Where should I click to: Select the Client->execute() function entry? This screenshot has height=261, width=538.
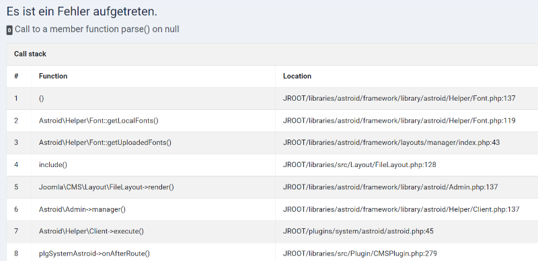click(91, 231)
